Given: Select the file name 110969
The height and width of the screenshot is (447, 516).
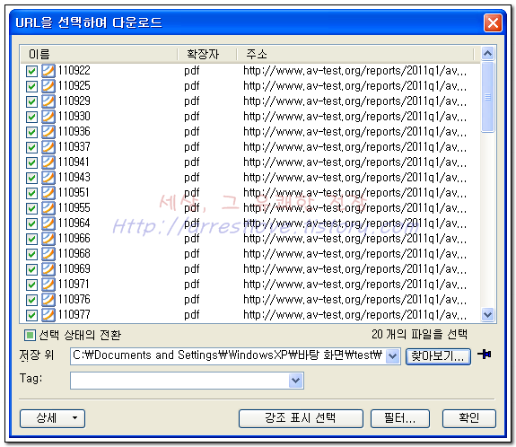Looking at the screenshot, I should tap(74, 269).
